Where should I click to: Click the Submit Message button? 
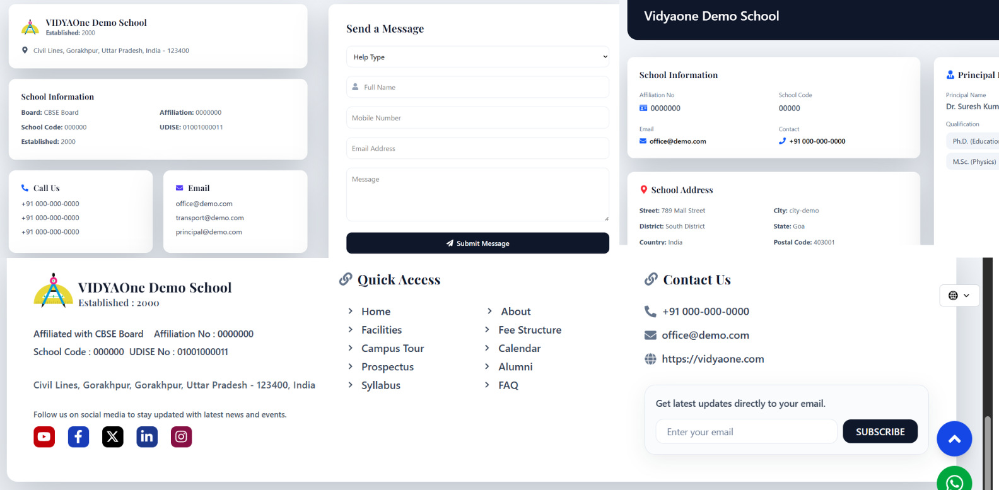(477, 243)
